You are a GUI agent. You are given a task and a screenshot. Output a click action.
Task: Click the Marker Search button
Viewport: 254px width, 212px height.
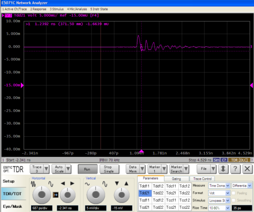coord(176,169)
